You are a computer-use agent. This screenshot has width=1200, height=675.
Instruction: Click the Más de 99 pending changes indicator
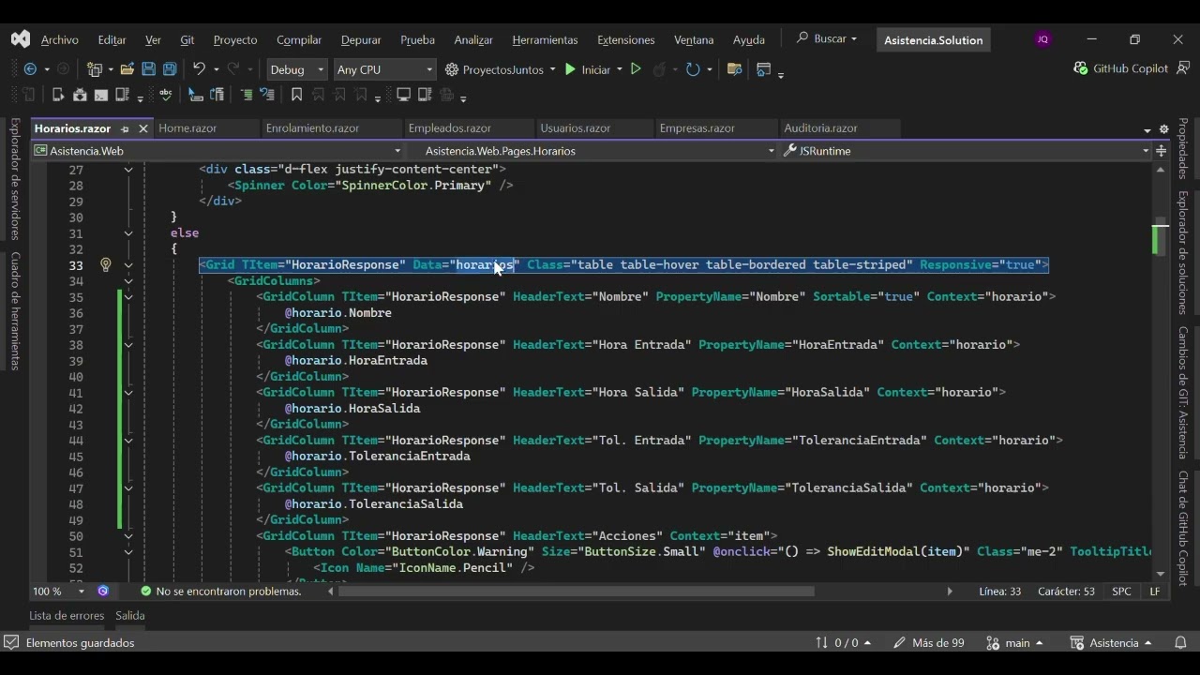point(929,643)
